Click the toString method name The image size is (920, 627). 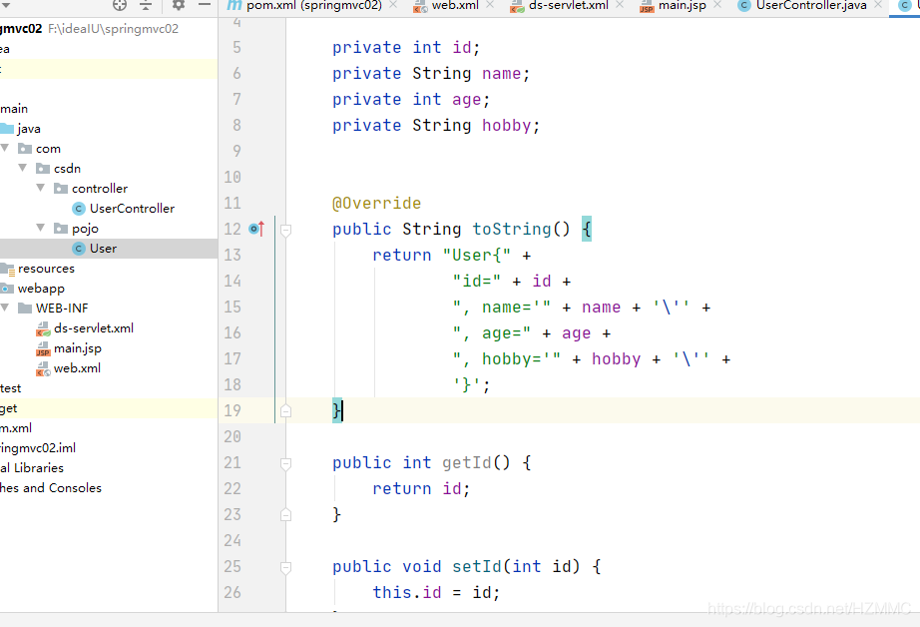pyautogui.click(x=512, y=229)
